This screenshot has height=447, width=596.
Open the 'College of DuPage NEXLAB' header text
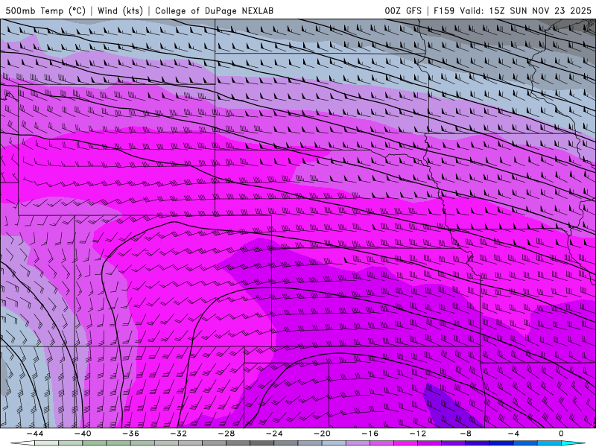point(214,10)
